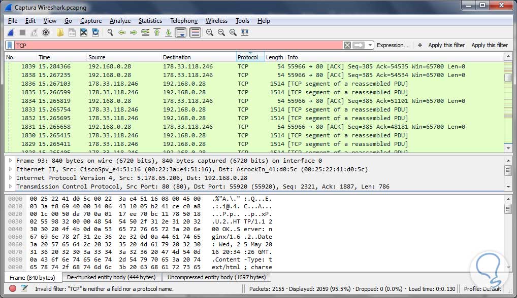517x298 pixels.
Task: Click packet bytes pane scroll-down arrow
Action: [508, 268]
